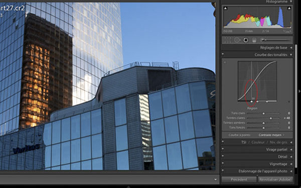Toggle the Courbe des tonalités panel switch
301x188 pixels.
click(223, 54)
